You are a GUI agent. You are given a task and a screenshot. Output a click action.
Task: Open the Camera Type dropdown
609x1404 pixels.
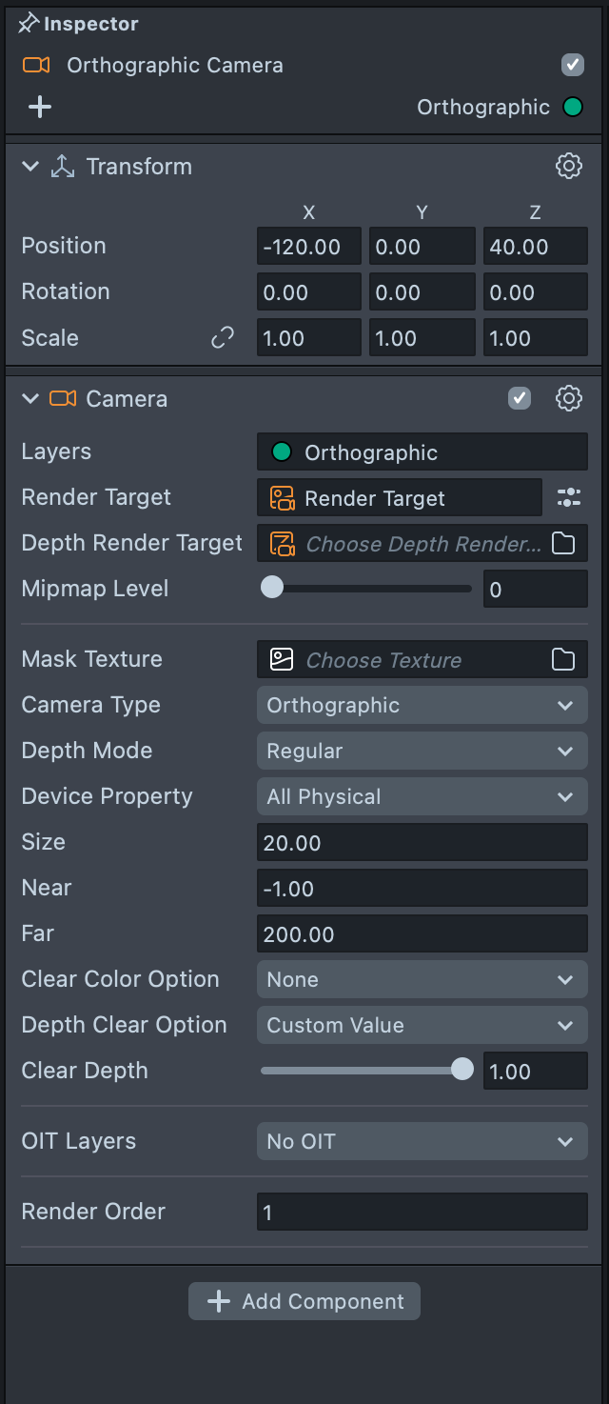tap(422, 705)
